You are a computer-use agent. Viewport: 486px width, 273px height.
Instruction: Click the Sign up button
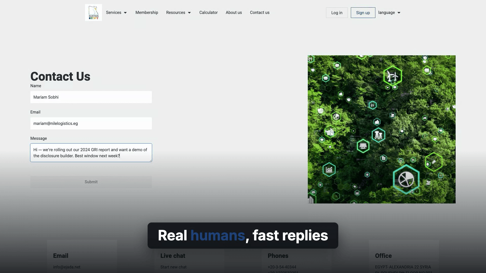(363, 13)
